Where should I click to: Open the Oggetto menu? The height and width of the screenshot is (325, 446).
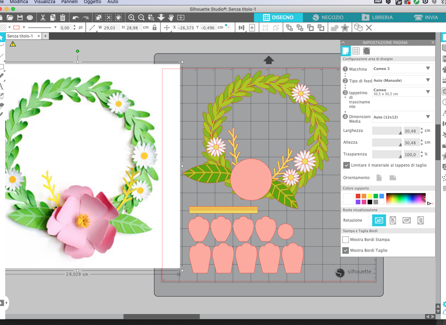pos(92,2)
